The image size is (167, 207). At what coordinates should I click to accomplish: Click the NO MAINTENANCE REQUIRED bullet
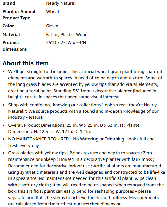[81, 142]
